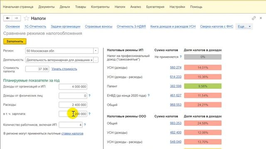Image resolution: width=266 pixels, height=149 pixels.
Task: Click the Регион field 50 Московская обл
Action: pyautogui.click(x=59, y=50)
